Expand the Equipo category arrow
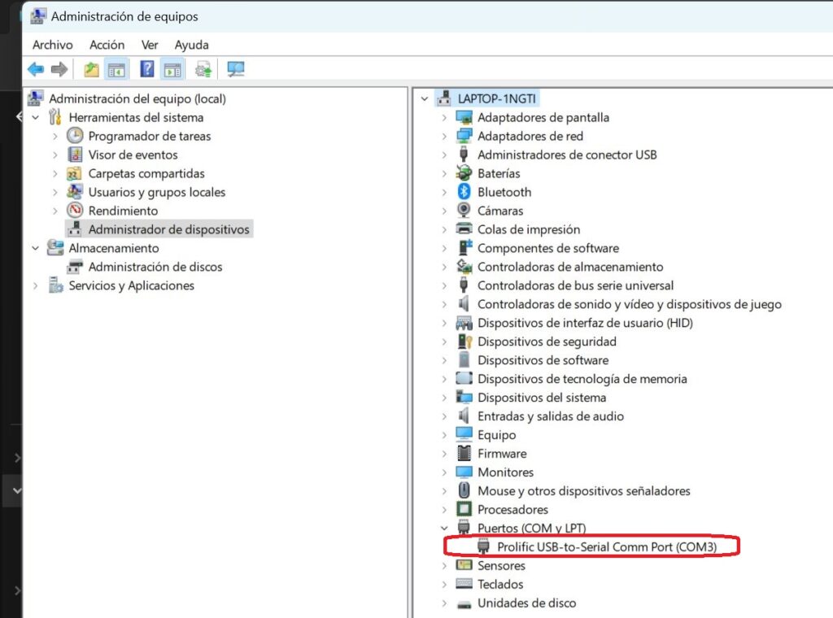The height and width of the screenshot is (618, 833). click(x=444, y=435)
